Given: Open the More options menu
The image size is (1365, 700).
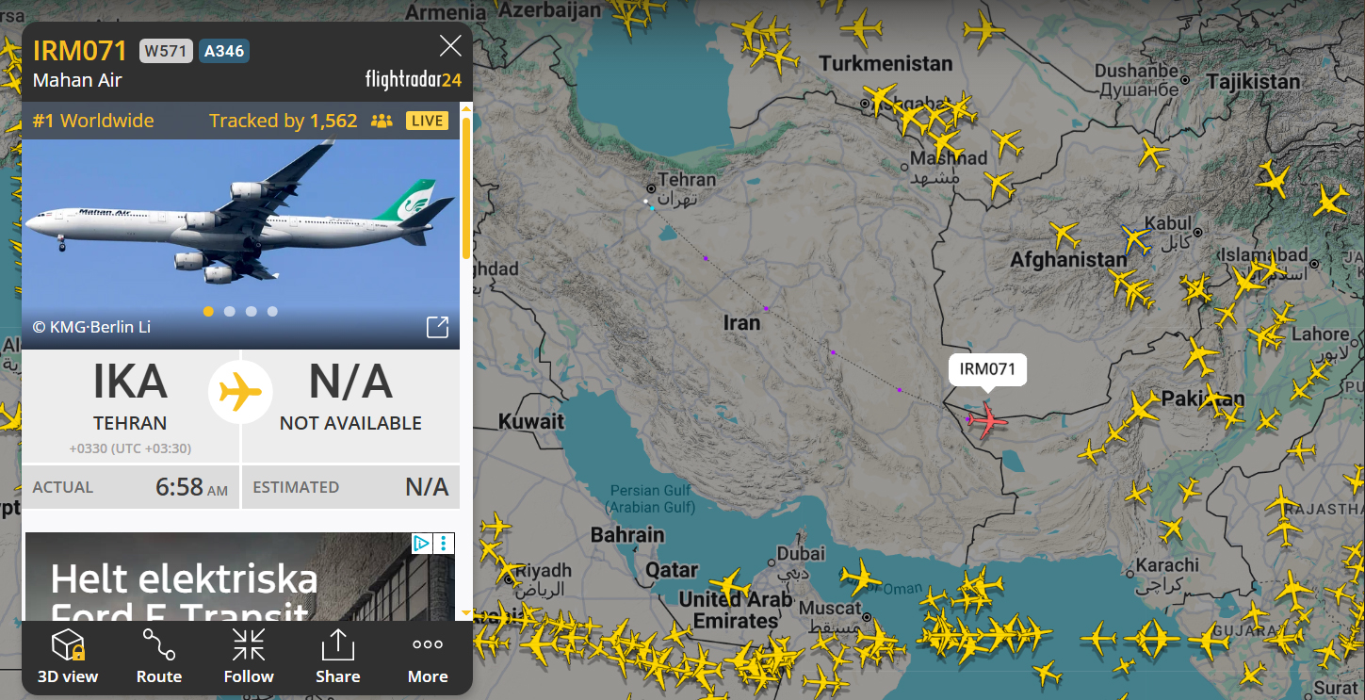Looking at the screenshot, I should coord(428,657).
